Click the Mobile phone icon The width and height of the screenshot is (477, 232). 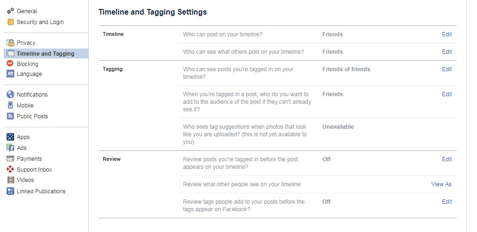click(10, 105)
